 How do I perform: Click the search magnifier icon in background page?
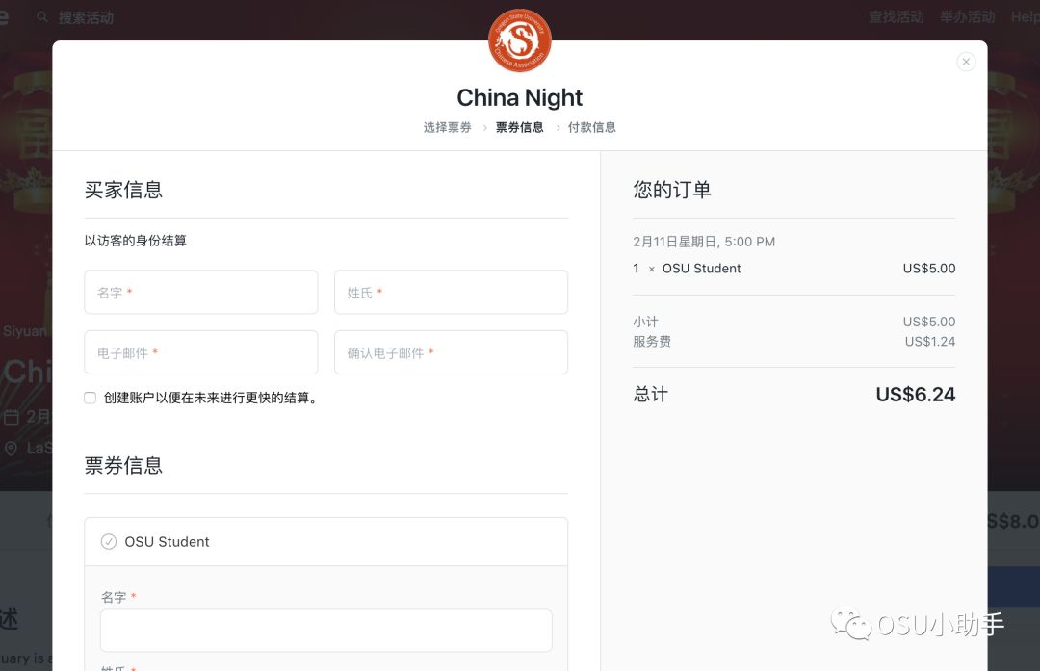coord(42,17)
